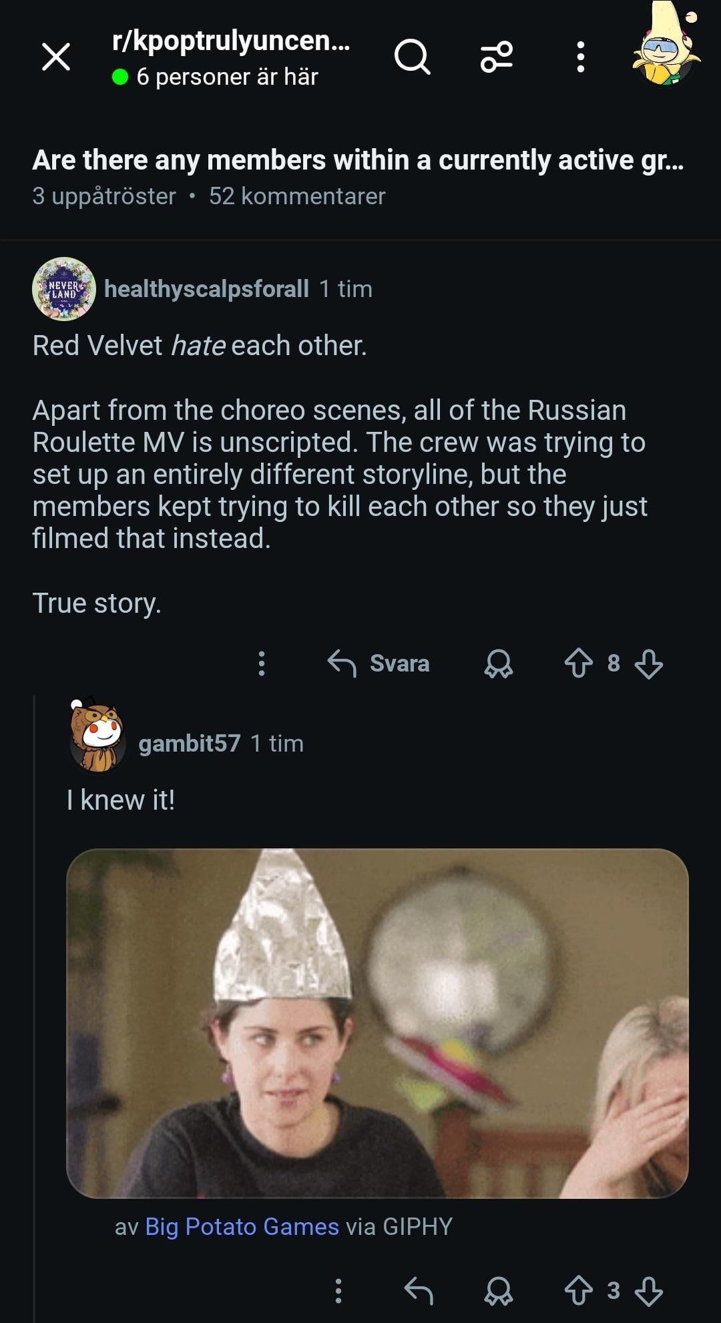Upvote healthyscalpsforall's Red Velvet comment
Image resolution: width=721 pixels, height=1323 pixels.
(578, 664)
